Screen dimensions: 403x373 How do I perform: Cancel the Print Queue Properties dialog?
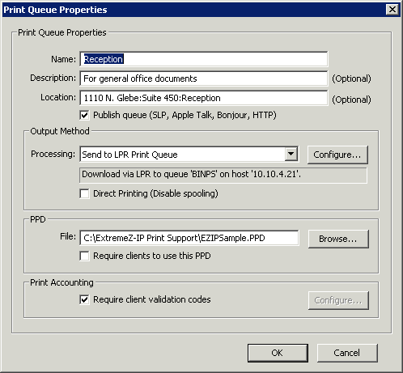(347, 353)
